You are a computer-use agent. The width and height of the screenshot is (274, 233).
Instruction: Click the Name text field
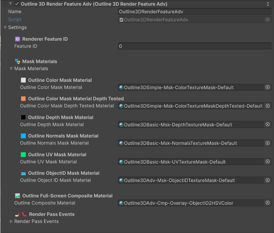pyautogui.click(x=195, y=12)
